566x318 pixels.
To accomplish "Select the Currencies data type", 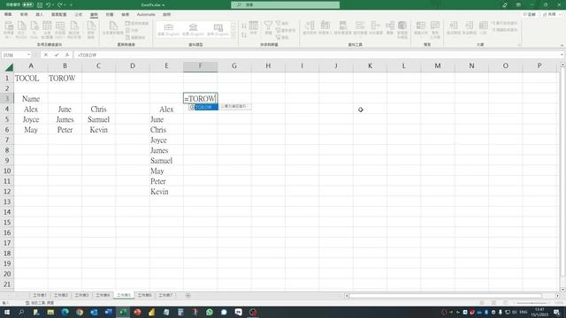I will pyautogui.click(x=193, y=29).
